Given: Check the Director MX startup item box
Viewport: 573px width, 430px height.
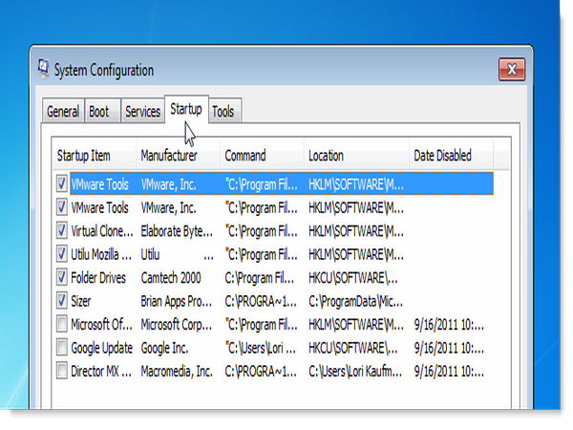Looking at the screenshot, I should coord(62,371).
